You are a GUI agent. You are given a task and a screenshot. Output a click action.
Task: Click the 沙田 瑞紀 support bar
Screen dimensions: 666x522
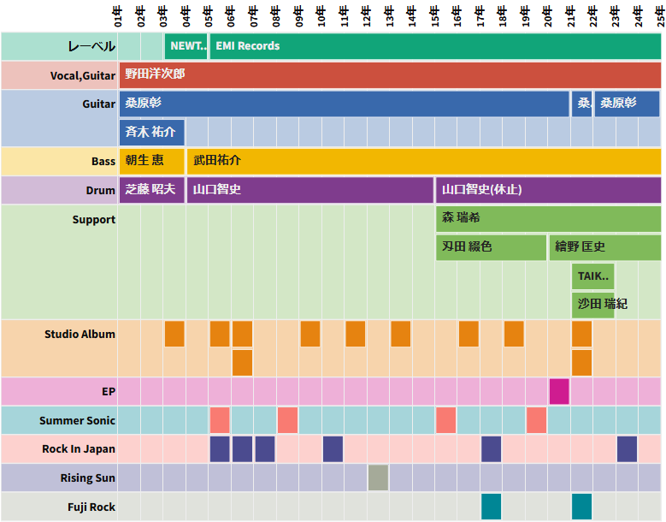(592, 305)
